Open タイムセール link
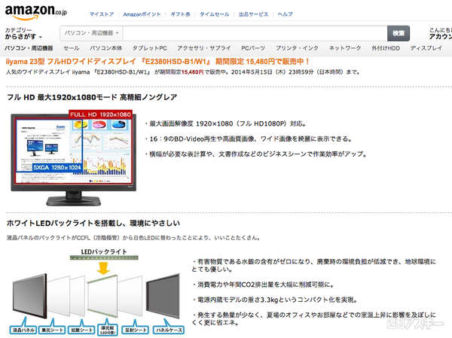The height and width of the screenshot is (338, 452). click(x=215, y=14)
